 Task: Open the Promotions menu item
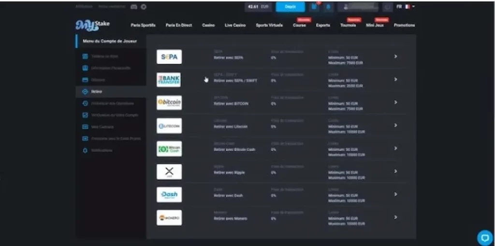pyautogui.click(x=405, y=25)
